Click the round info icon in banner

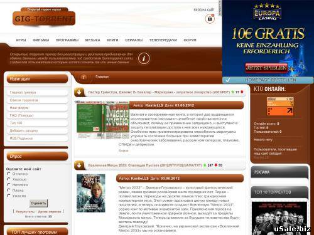[x=144, y=58]
